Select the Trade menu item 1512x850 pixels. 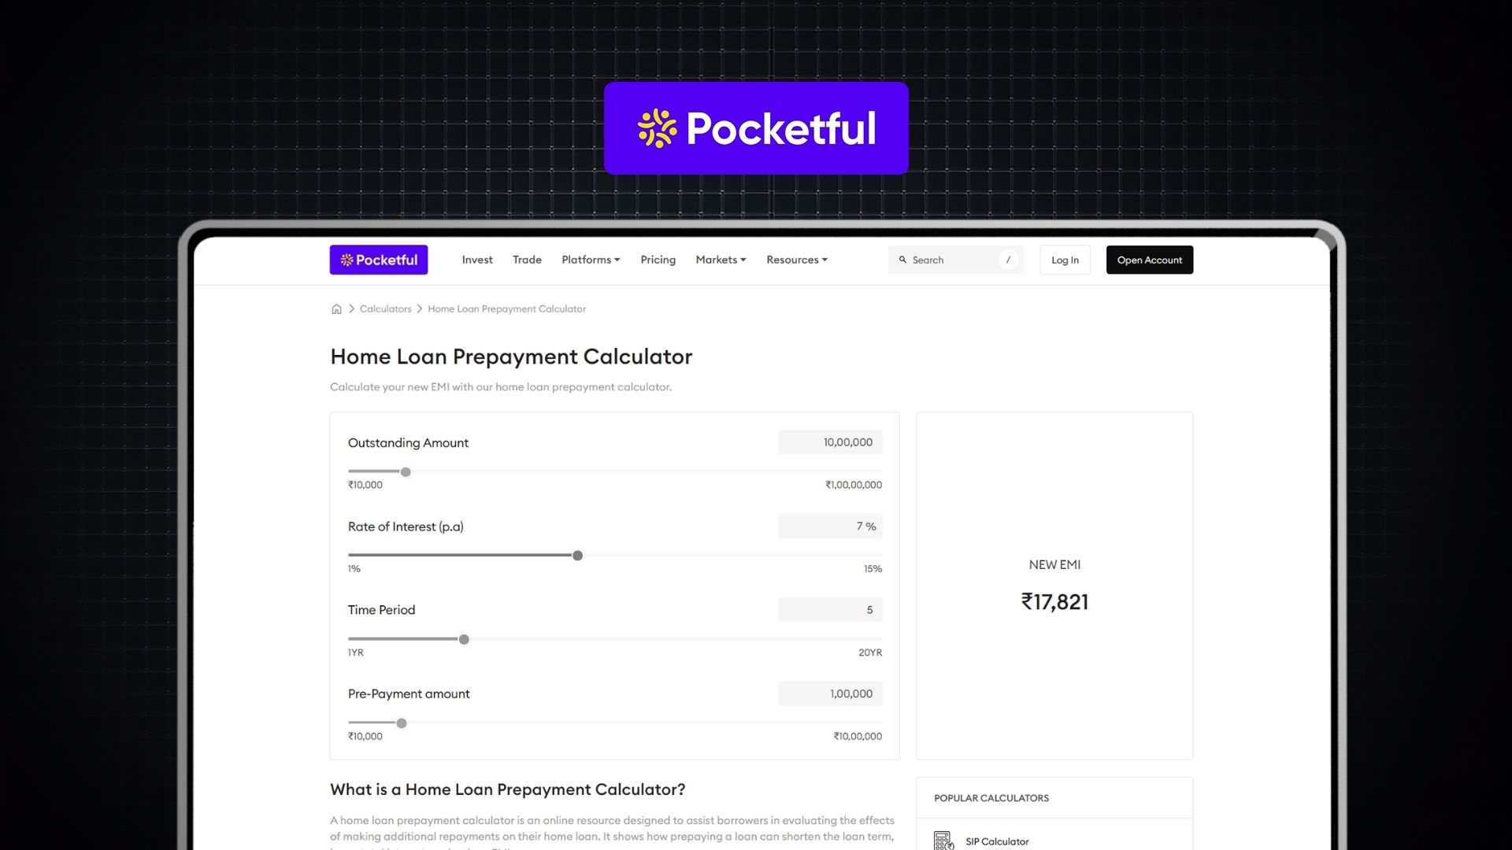pyautogui.click(x=527, y=260)
